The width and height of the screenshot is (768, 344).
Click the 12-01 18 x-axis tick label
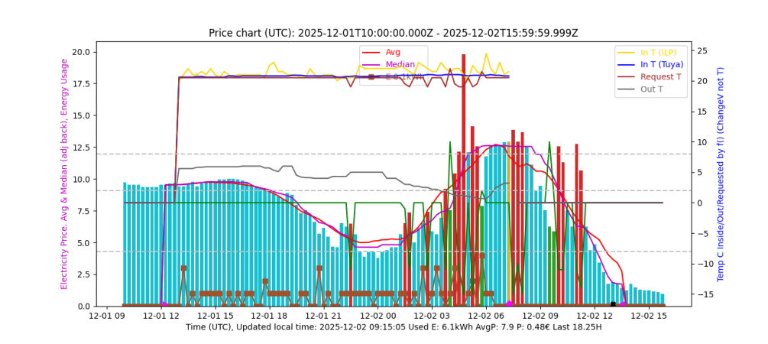(270, 316)
